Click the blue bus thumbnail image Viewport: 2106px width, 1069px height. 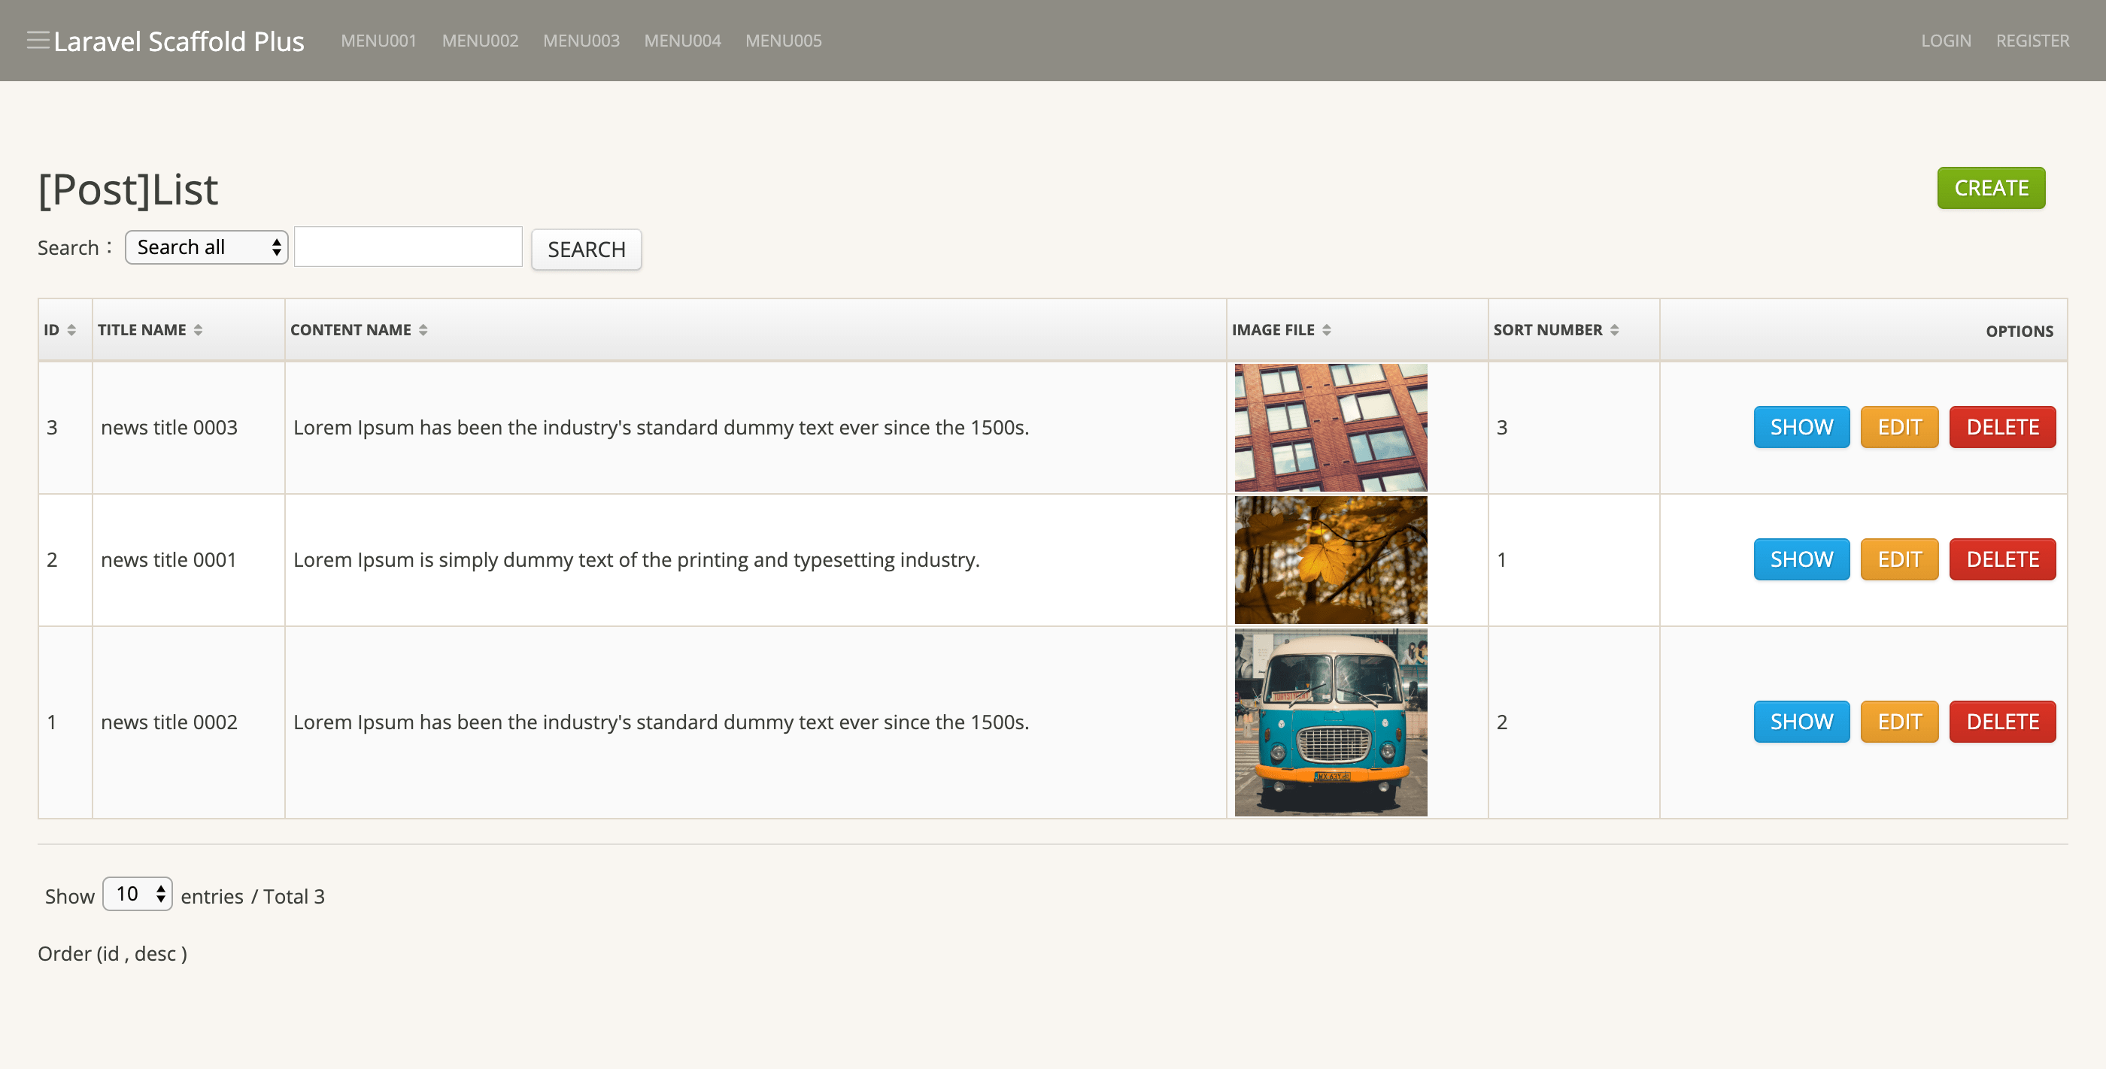(1330, 722)
